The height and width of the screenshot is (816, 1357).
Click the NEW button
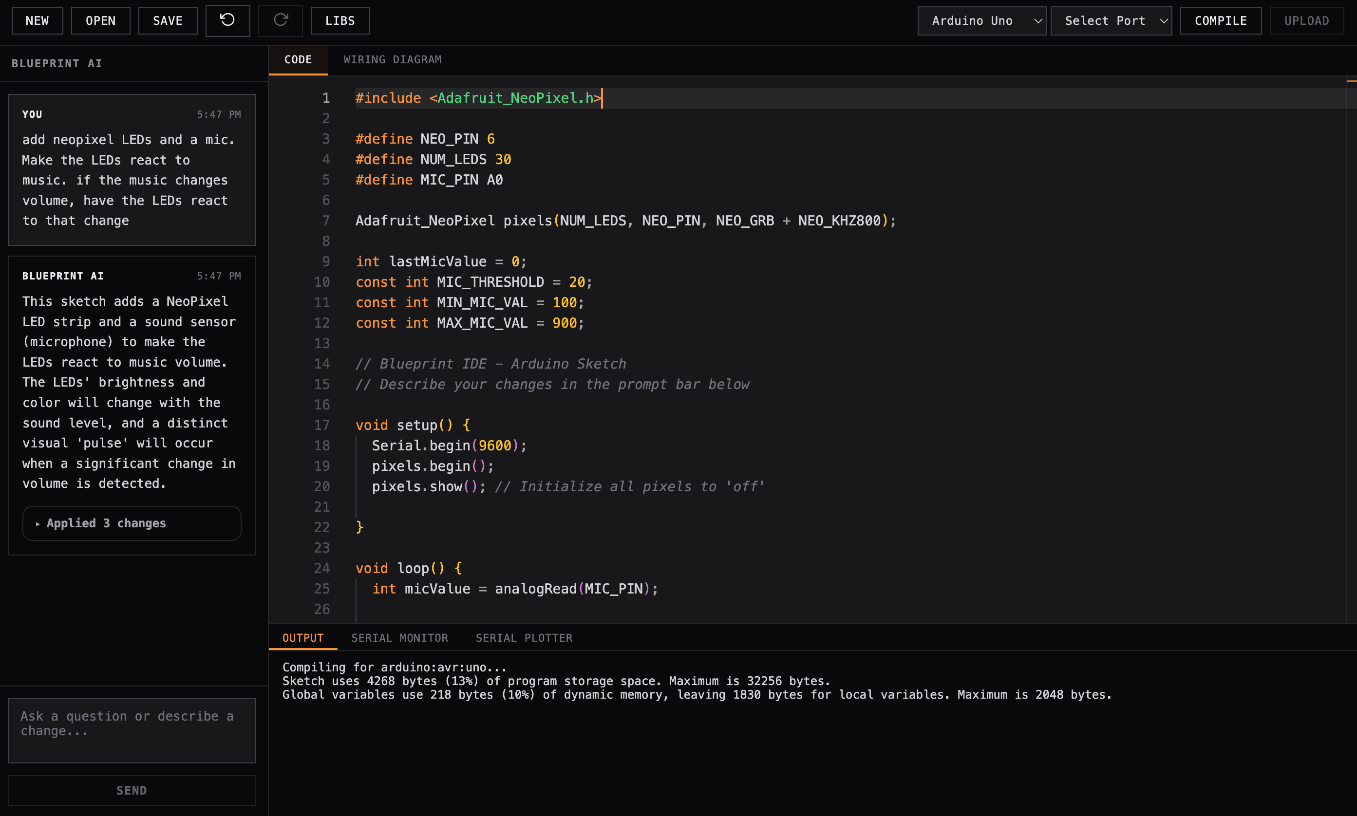[x=38, y=21]
